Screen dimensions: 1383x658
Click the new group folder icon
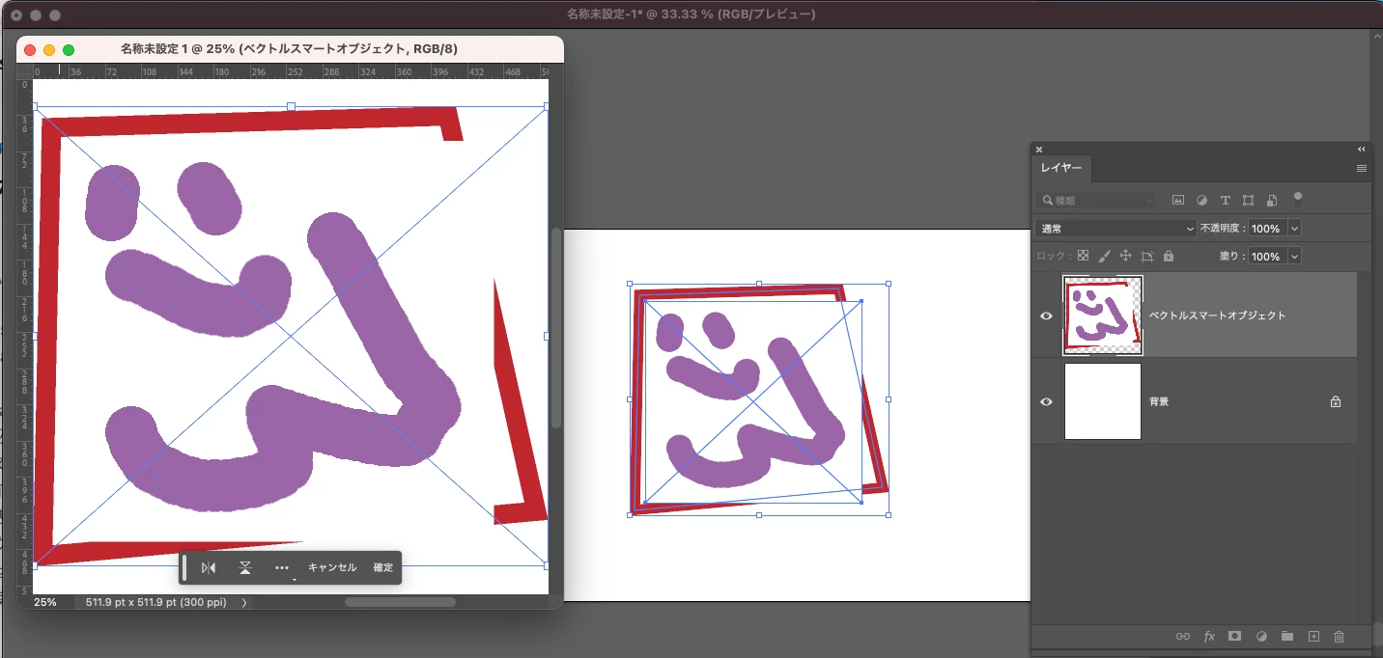1287,637
